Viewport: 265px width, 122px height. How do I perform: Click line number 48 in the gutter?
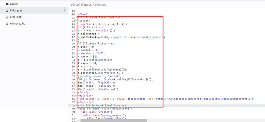(x=73, y=105)
